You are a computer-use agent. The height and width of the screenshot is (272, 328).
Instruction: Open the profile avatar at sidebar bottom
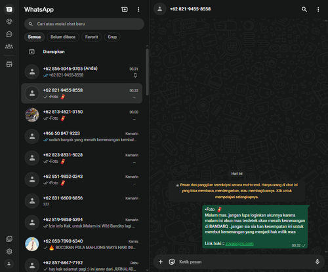click(9, 263)
